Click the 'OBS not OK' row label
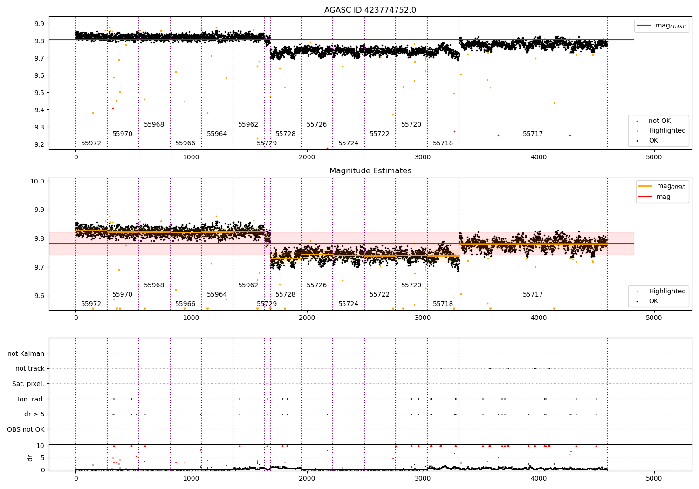The width and height of the screenshot is (699, 489). [26, 429]
